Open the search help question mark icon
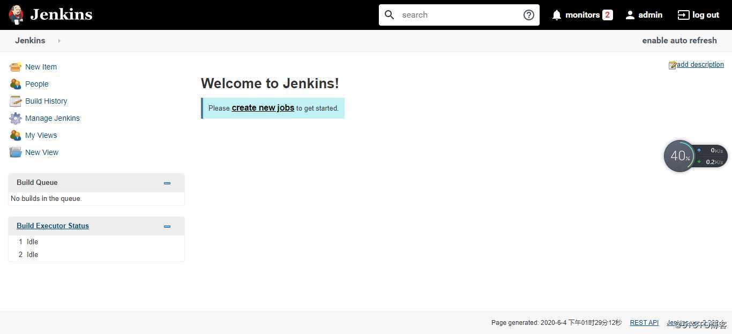This screenshot has width=732, height=334. point(528,15)
